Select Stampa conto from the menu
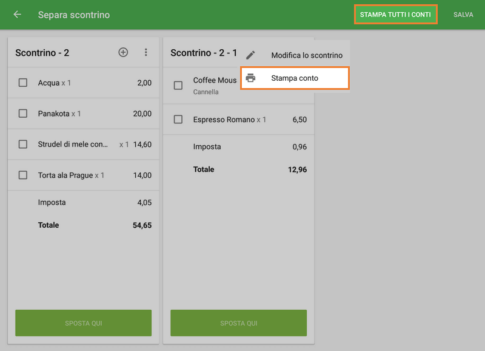Viewport: 485px width, 351px height. click(x=295, y=78)
